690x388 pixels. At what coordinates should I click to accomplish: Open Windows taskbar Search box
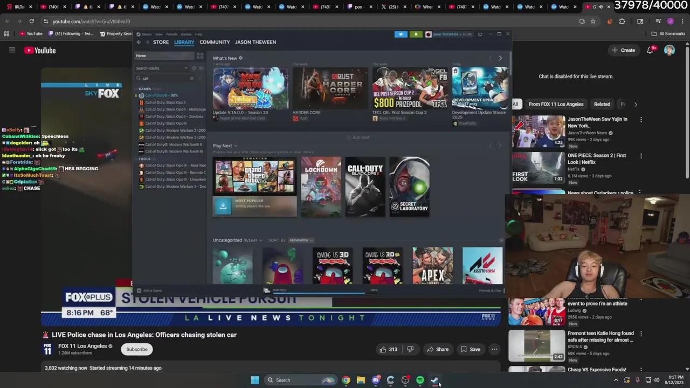coord(300,380)
